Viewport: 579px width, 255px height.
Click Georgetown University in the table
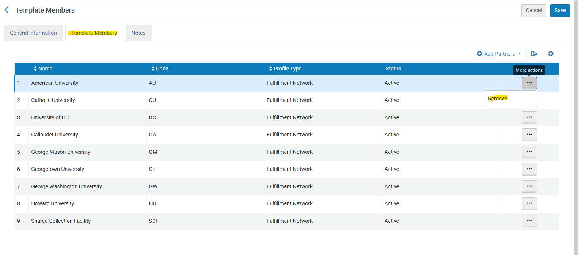[58, 169]
